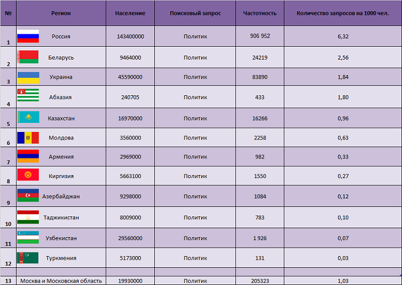Click the Russia flag icon
The width and height of the screenshot is (402, 285).
coord(28,36)
